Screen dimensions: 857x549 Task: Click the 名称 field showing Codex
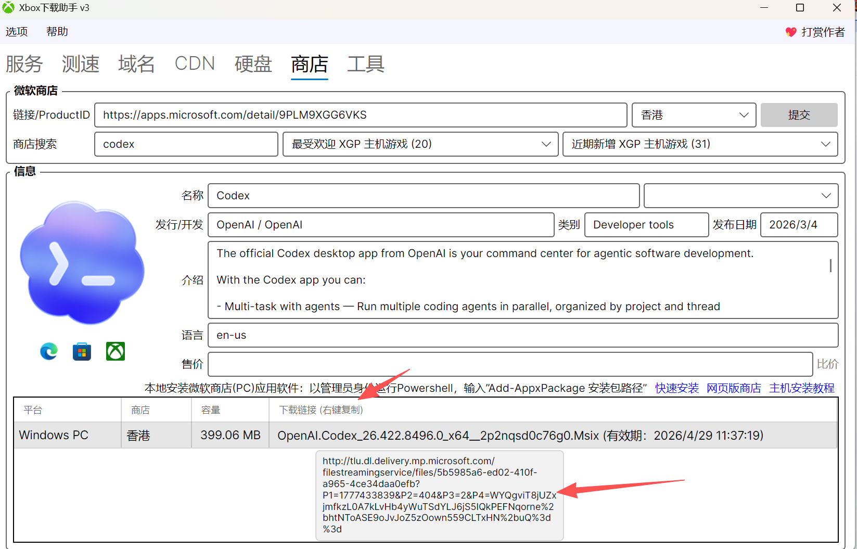424,196
